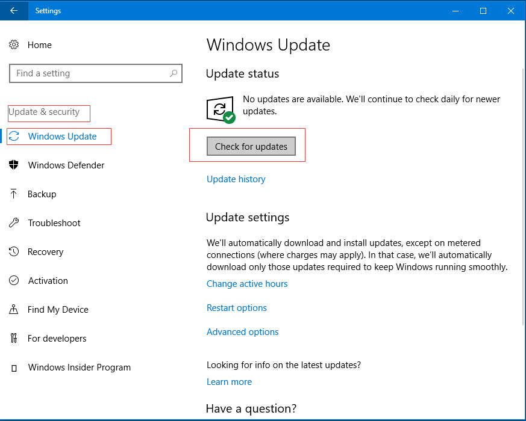The width and height of the screenshot is (526, 421).
Task: Click the Home gear icon
Action: [x=14, y=45]
